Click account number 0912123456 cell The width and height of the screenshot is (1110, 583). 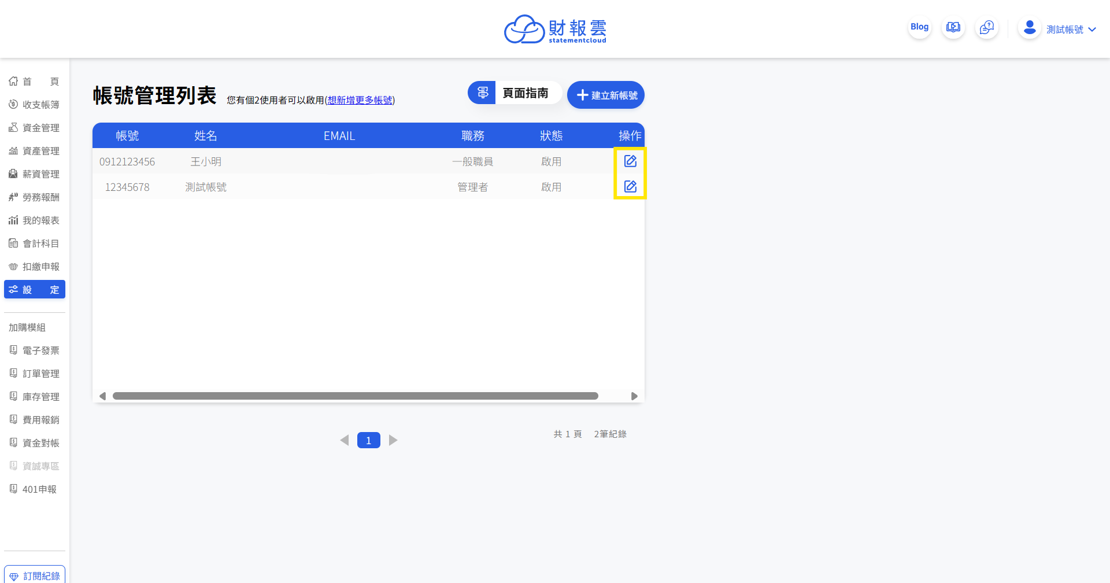click(x=127, y=162)
